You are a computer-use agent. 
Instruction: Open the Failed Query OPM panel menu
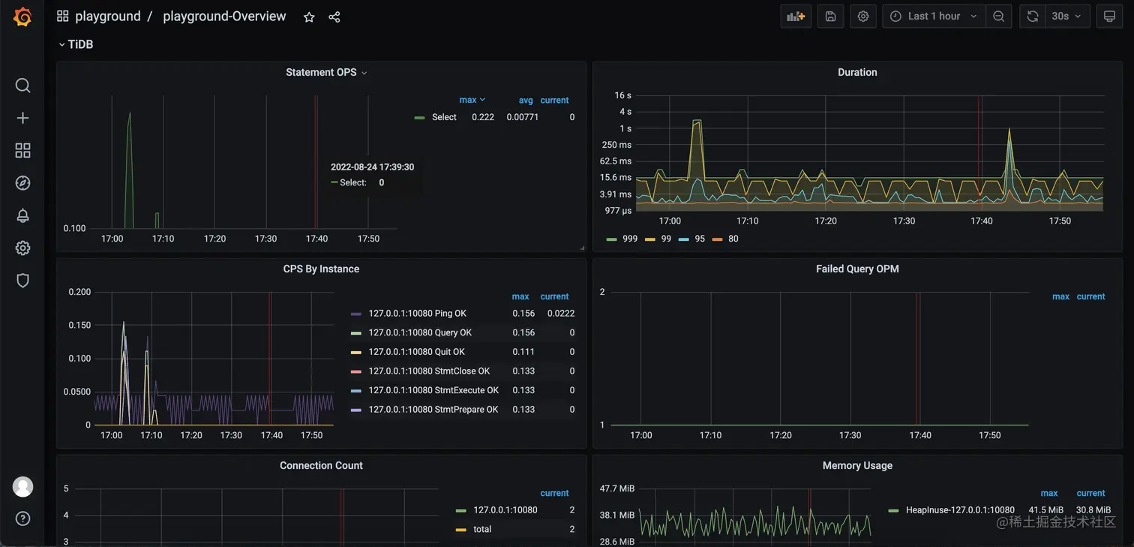pyautogui.click(x=857, y=269)
